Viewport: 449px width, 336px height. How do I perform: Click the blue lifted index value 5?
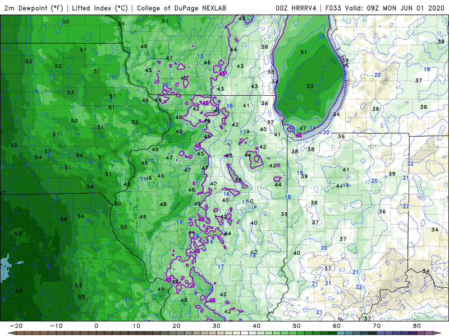[48, 266]
